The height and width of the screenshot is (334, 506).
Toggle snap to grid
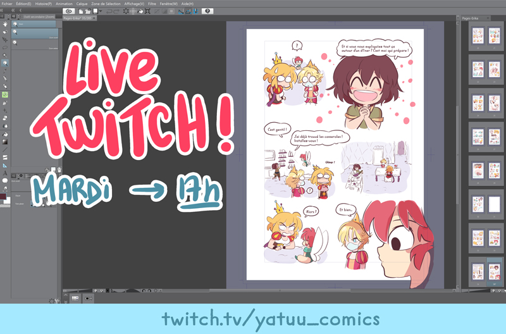point(195,11)
